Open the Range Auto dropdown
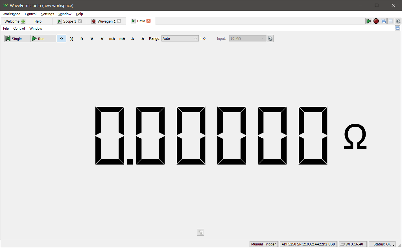Screen dimensions: 402x248 (x=180, y=39)
